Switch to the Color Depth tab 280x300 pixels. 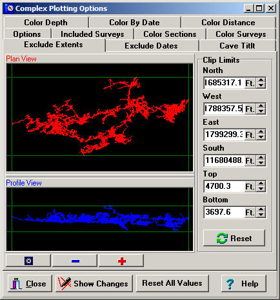(x=46, y=23)
